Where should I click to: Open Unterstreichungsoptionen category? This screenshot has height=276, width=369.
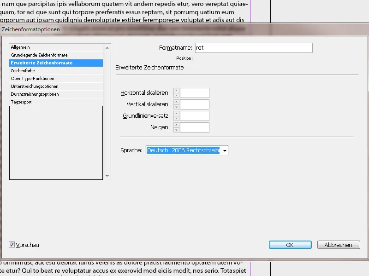[56, 86]
